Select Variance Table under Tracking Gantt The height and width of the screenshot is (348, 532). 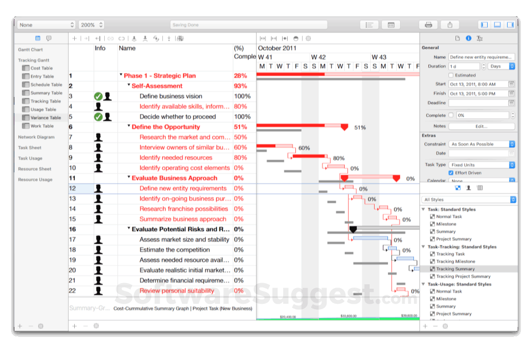pyautogui.click(x=42, y=117)
